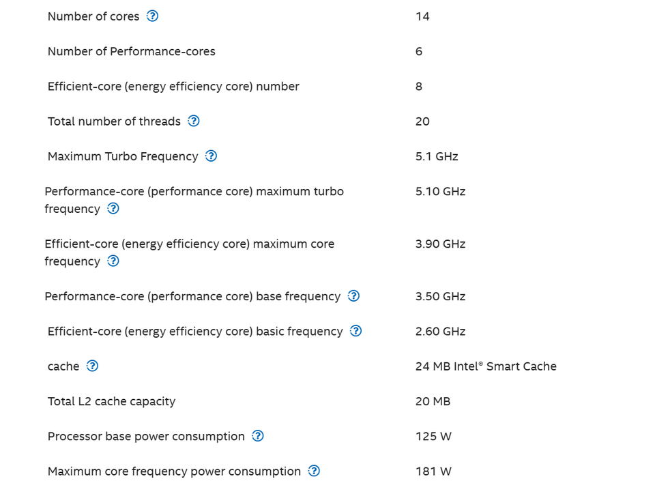Click the 24 MB Intel Smart Cache value

[x=486, y=366]
